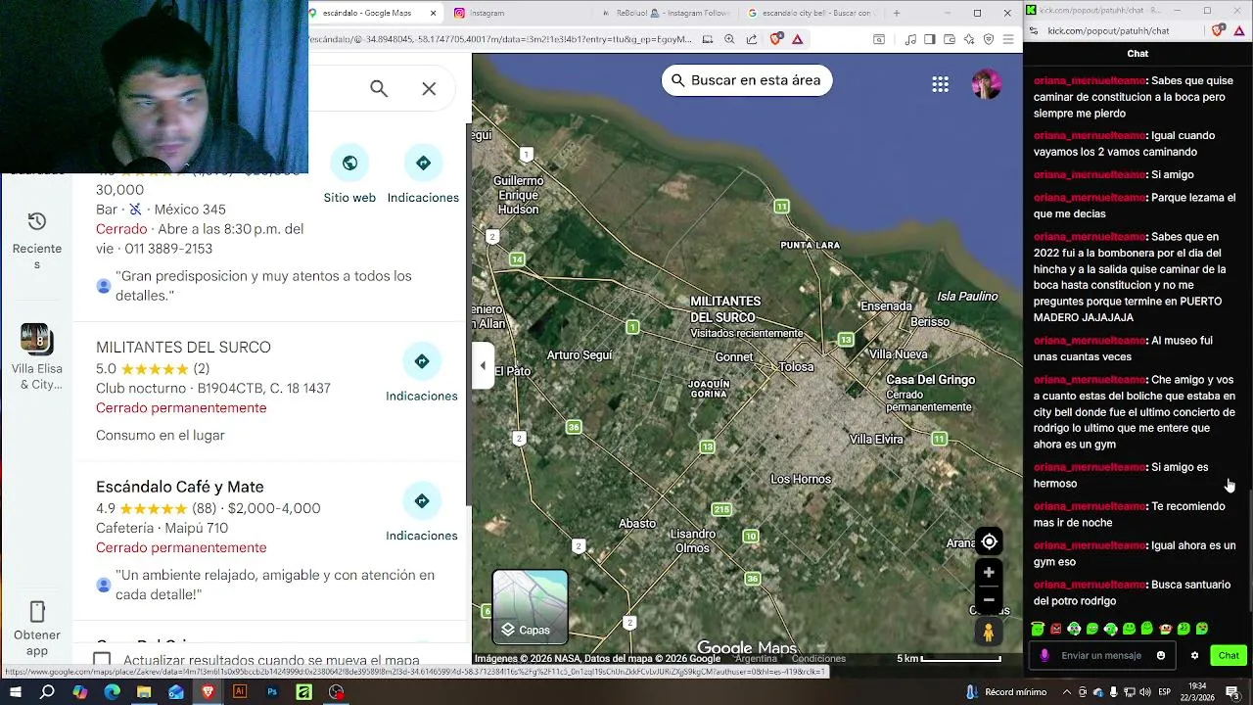Open the Sitio web globe icon

[349, 163]
